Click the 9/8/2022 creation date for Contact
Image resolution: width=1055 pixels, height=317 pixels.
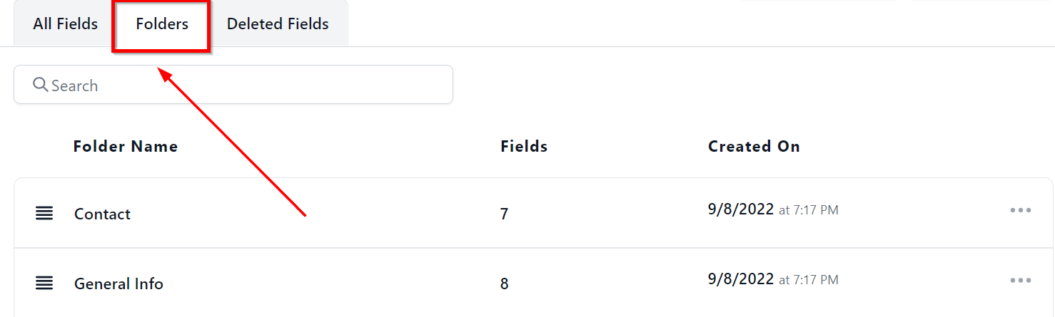(740, 209)
